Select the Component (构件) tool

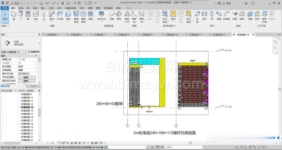tap(36, 16)
